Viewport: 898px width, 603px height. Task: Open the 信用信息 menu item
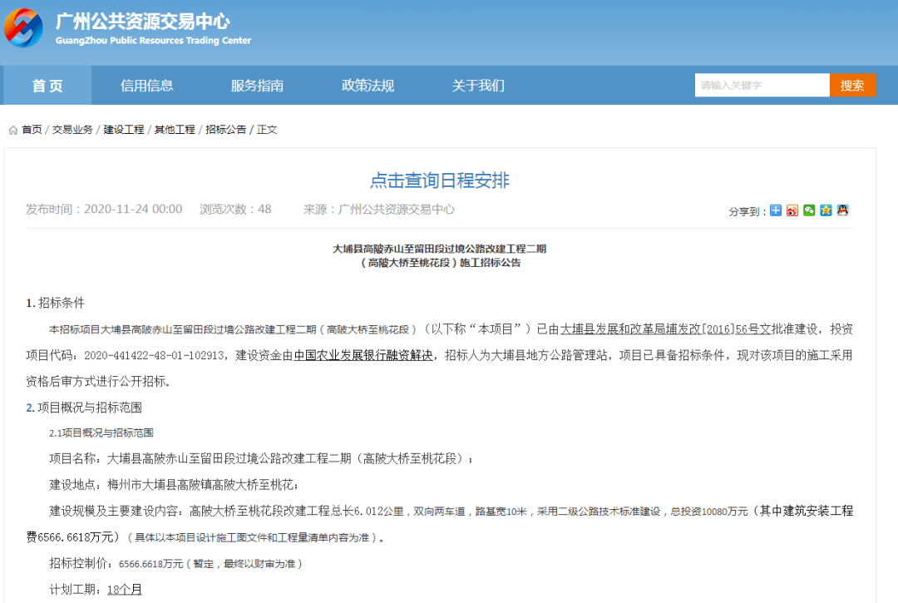[147, 85]
